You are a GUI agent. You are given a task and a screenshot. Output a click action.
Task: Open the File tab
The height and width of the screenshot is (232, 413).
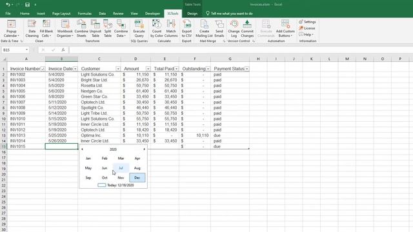tap(8, 14)
